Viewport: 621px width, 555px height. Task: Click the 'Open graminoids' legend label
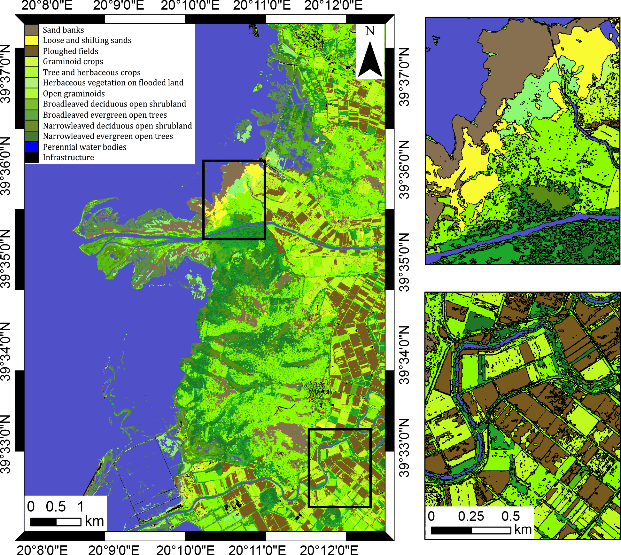tap(74, 94)
